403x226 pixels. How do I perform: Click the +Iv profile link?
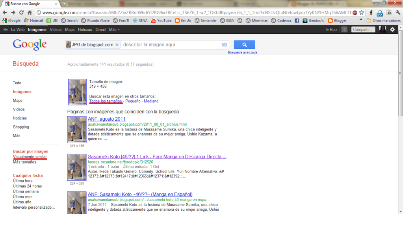pyautogui.click(x=6, y=29)
